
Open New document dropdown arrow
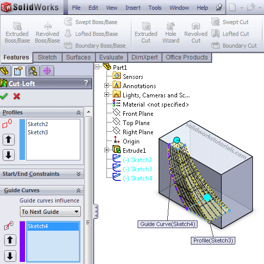pos(241,8)
